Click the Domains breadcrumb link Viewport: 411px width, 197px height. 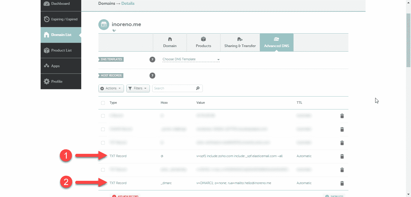coord(107,4)
